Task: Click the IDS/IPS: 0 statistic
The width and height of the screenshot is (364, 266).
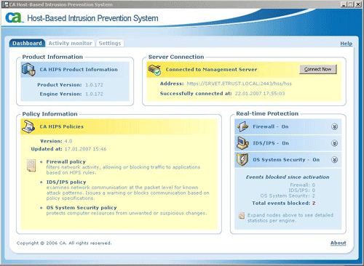Action: 301,190
